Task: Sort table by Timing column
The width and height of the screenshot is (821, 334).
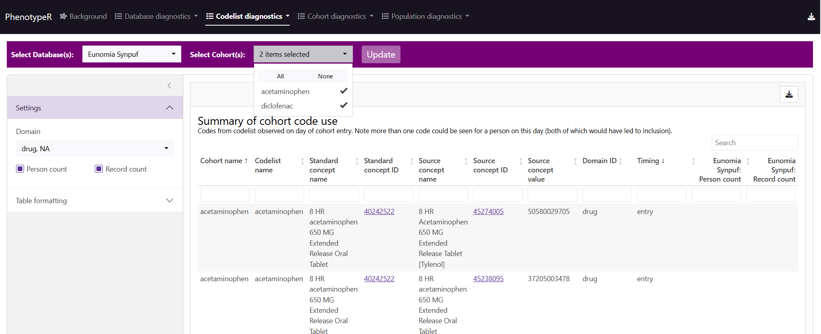Action: [x=663, y=161]
